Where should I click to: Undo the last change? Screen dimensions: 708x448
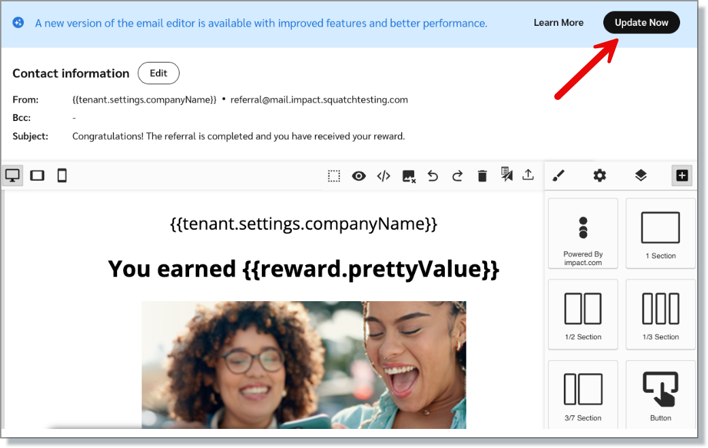433,176
